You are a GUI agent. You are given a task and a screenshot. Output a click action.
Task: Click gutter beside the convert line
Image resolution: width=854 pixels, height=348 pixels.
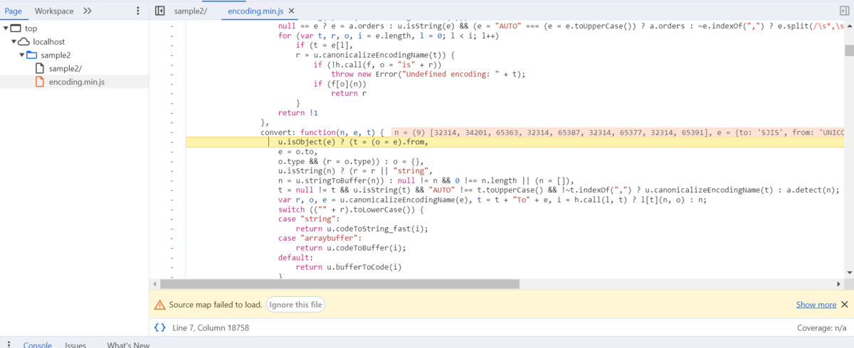[171, 132]
